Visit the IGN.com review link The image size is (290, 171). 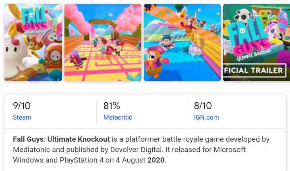point(206,118)
